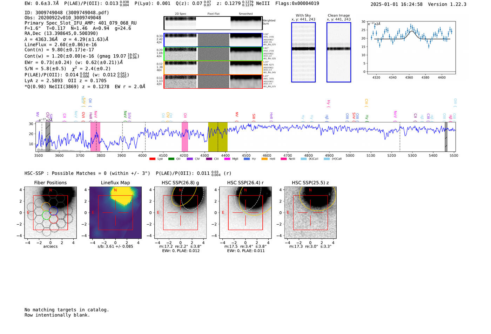Image resolution: width=491 pixels, height=334 pixels.
Task: Click the HeII orange legend swatch
Action: (264, 159)
